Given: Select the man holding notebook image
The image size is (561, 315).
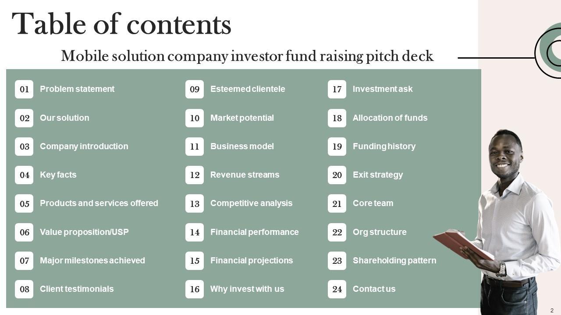Looking at the screenshot, I should [x=508, y=219].
